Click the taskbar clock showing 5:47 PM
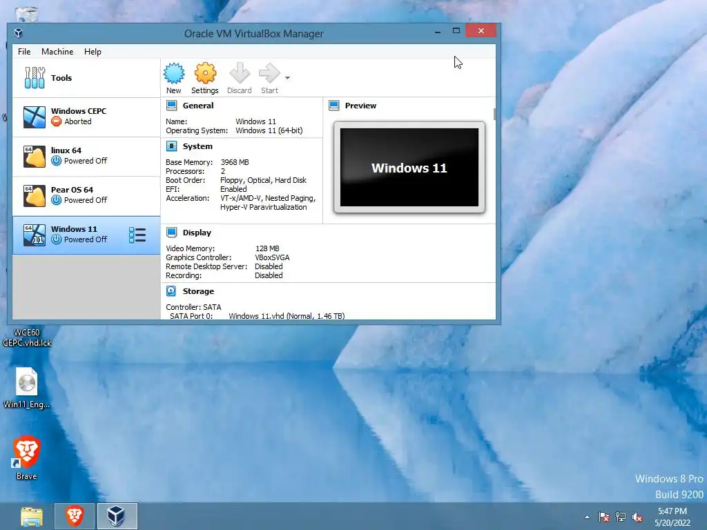The height and width of the screenshot is (530, 707). (x=672, y=516)
